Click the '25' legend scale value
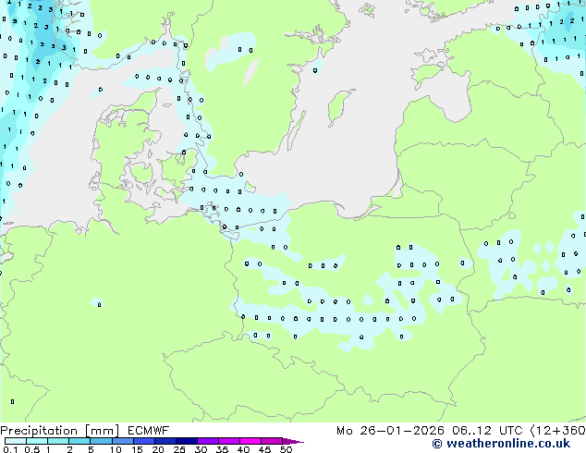586x453 pixels. (x=179, y=449)
